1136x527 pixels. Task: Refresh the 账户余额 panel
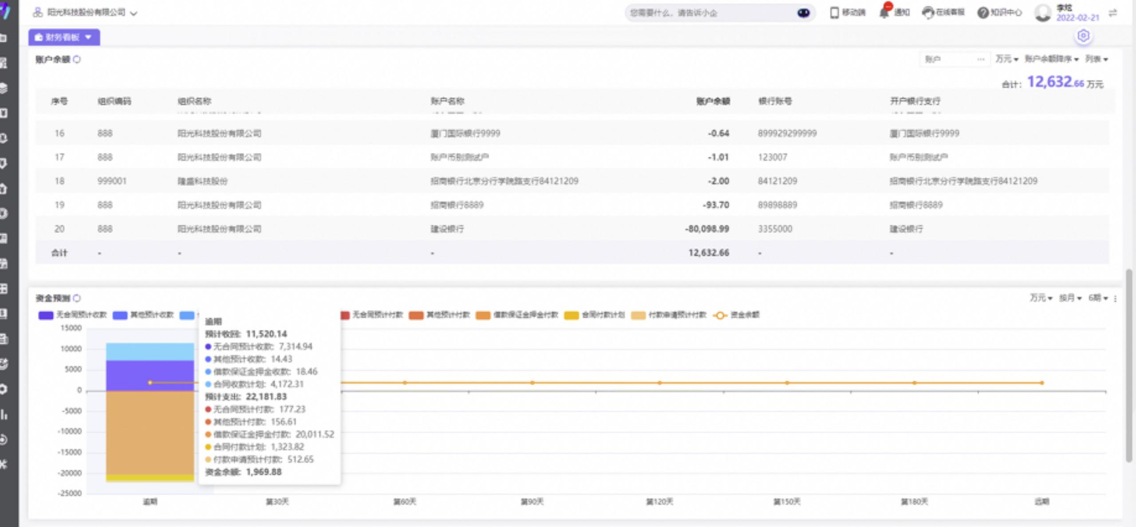point(77,59)
